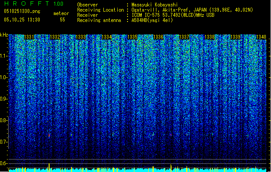Click the meteor count value 55
Viewport: 271px width, 172px height.
tap(62, 20)
